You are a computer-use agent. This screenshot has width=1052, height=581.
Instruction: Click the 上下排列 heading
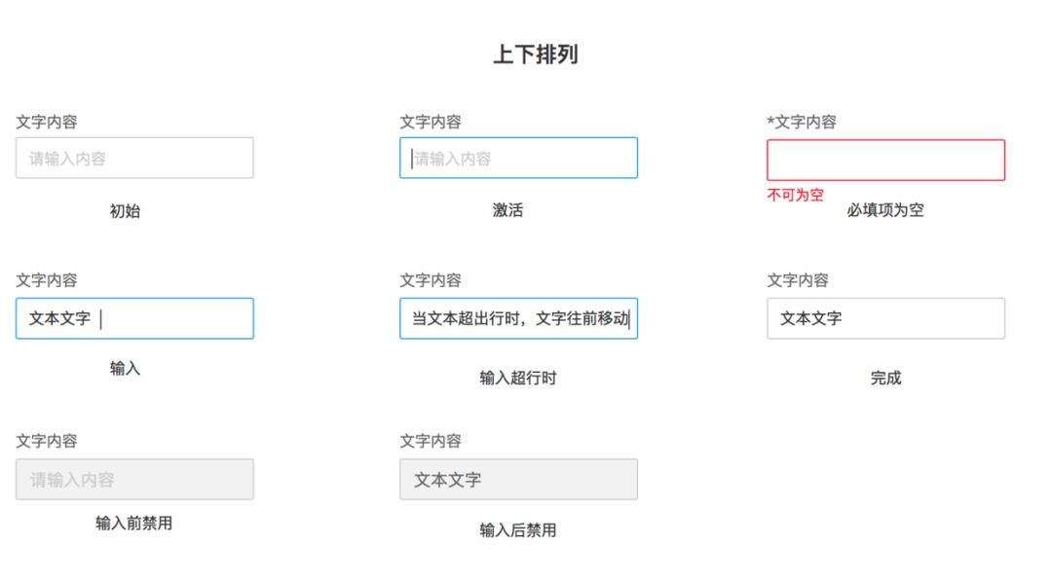point(535,54)
